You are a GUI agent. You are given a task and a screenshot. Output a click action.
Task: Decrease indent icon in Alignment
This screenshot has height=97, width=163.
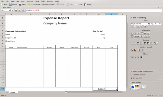coord(146,36)
